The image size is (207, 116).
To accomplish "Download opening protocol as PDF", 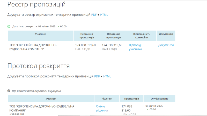I will (x=97, y=76).
